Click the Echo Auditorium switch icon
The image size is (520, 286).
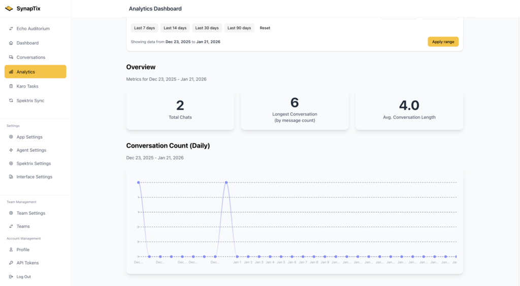(11, 29)
